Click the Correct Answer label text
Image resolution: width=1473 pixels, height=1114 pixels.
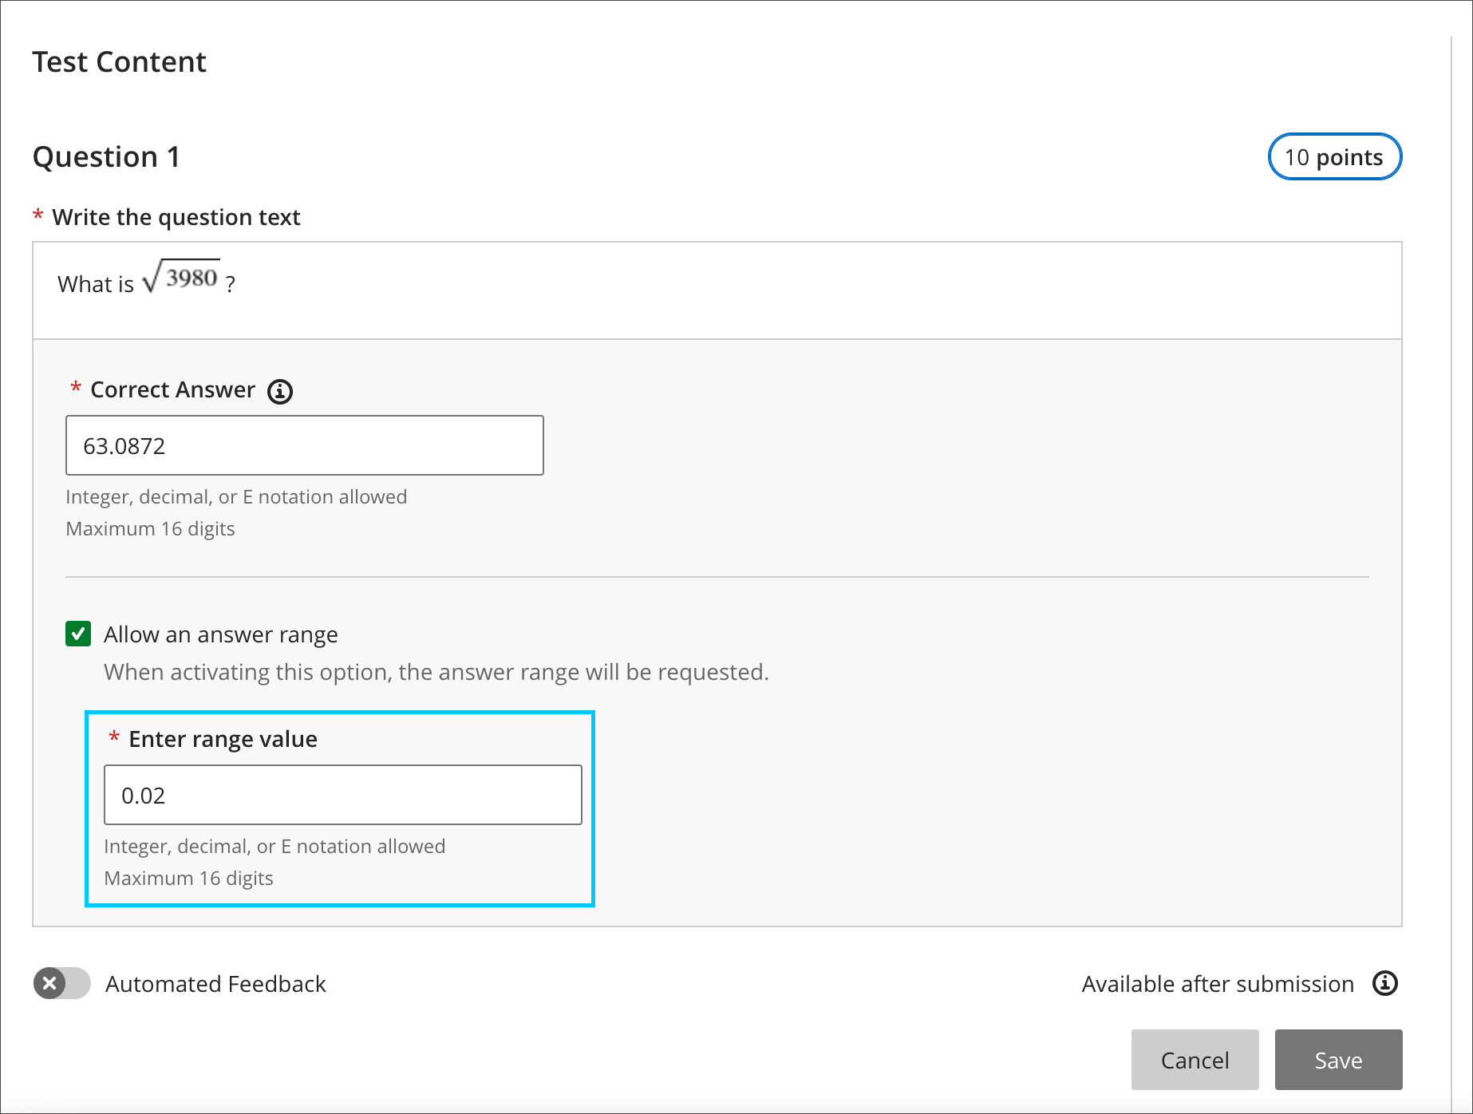pyautogui.click(x=172, y=389)
